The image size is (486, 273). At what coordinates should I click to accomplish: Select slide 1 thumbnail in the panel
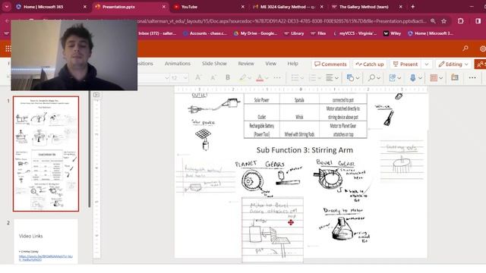tap(46, 154)
